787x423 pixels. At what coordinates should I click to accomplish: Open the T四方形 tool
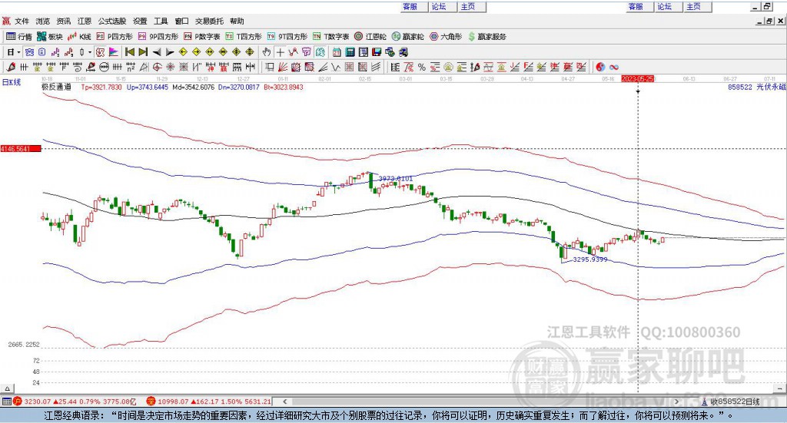[244, 37]
